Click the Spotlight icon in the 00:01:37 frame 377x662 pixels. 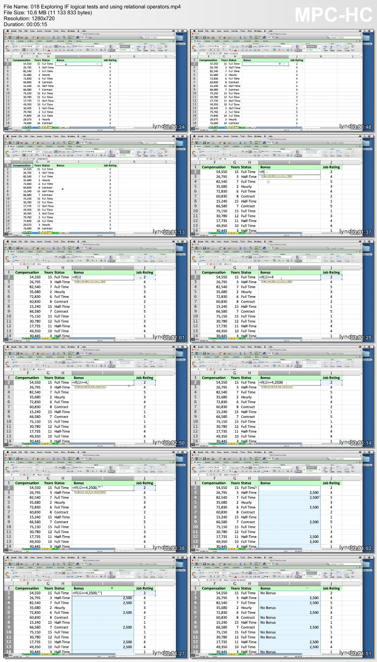365,136
